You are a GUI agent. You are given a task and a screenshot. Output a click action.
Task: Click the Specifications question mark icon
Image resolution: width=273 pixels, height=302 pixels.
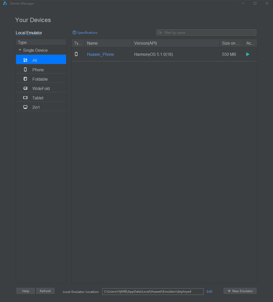(x=74, y=32)
